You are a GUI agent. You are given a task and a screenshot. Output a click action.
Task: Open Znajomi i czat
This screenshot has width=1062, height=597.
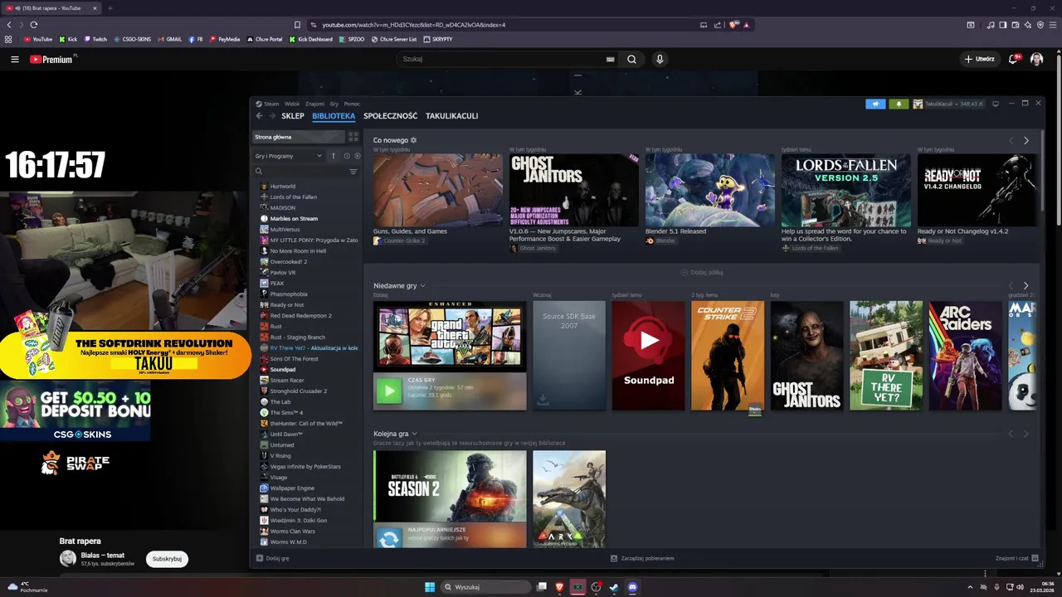click(x=1016, y=558)
